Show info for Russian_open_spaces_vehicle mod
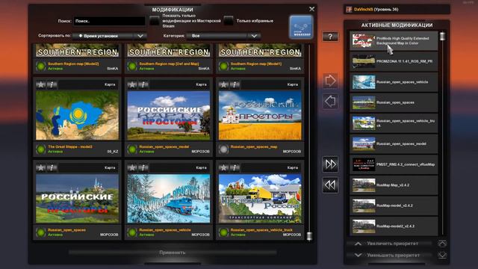This screenshot has width=478, height=269. [143, 167]
